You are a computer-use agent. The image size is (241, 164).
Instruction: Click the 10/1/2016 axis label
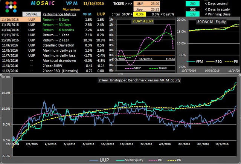[x=222, y=144]
